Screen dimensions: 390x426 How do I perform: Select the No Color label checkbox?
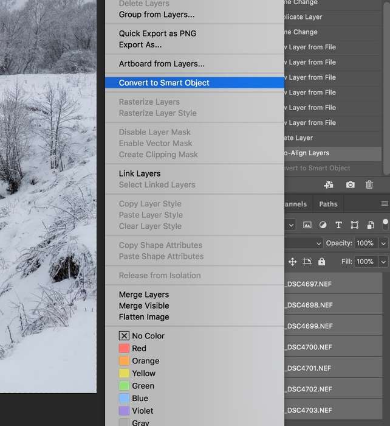124,336
